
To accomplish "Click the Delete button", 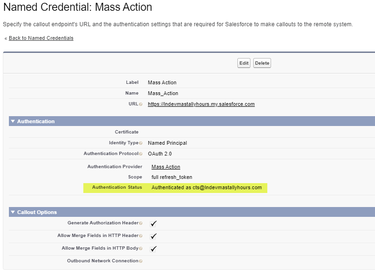I will pyautogui.click(x=262, y=63).
